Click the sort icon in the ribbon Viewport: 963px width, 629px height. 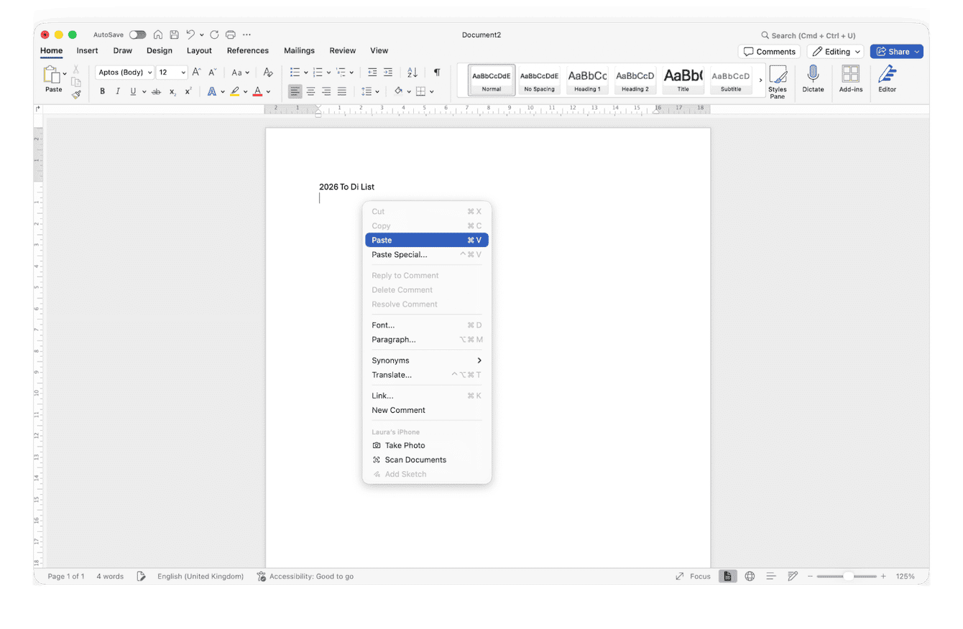point(412,72)
